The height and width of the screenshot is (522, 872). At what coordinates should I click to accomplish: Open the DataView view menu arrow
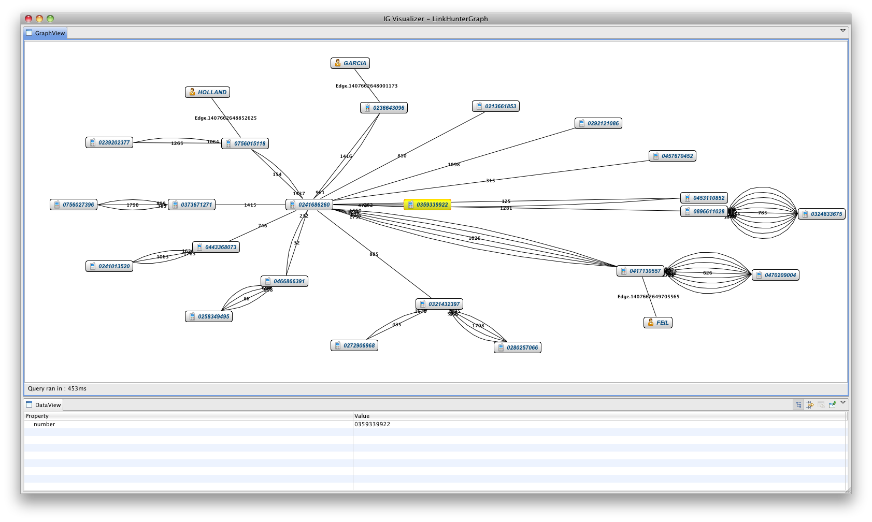pyautogui.click(x=843, y=402)
